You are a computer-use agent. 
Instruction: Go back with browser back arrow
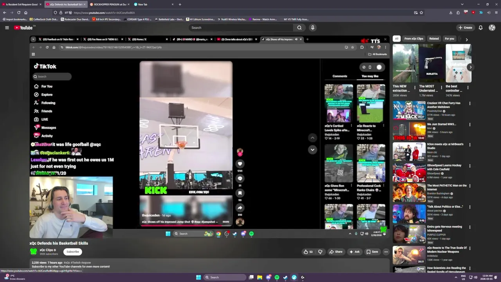(x=5, y=13)
